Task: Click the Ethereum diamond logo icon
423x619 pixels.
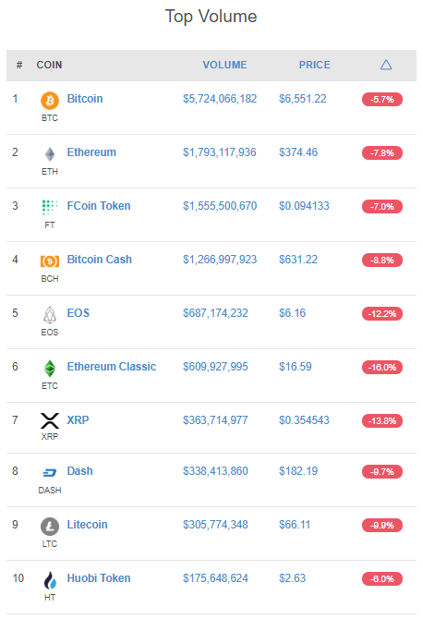Action: pyautogui.click(x=50, y=154)
